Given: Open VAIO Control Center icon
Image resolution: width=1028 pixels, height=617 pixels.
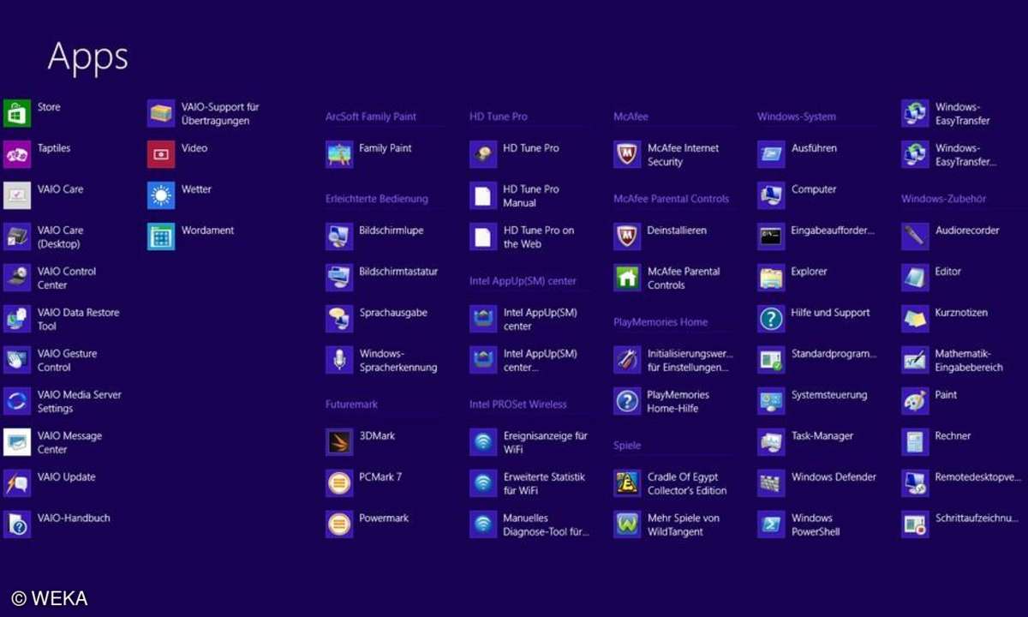Looking at the screenshot, I should click(17, 278).
